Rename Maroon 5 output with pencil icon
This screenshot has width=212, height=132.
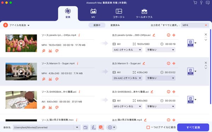[x=144, y=63]
